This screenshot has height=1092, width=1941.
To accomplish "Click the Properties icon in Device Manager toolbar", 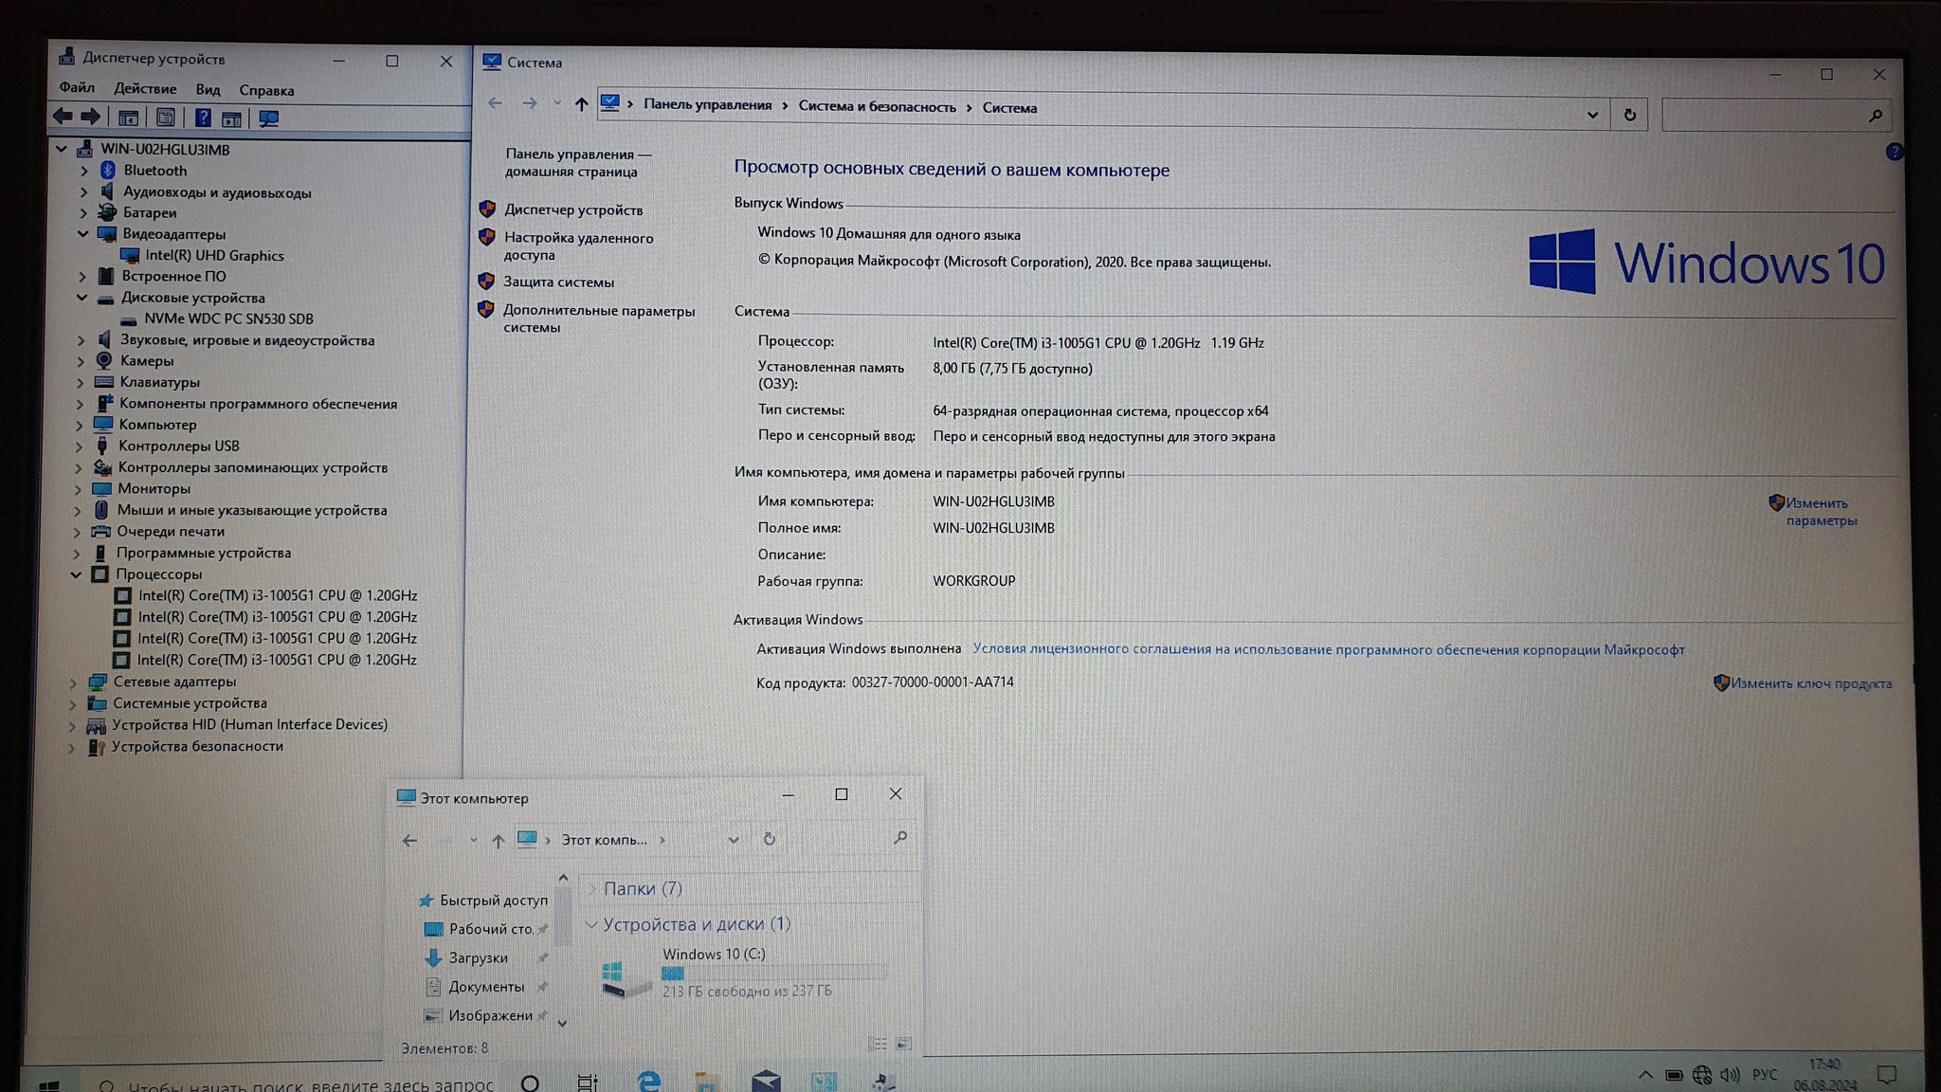I will click(x=166, y=118).
